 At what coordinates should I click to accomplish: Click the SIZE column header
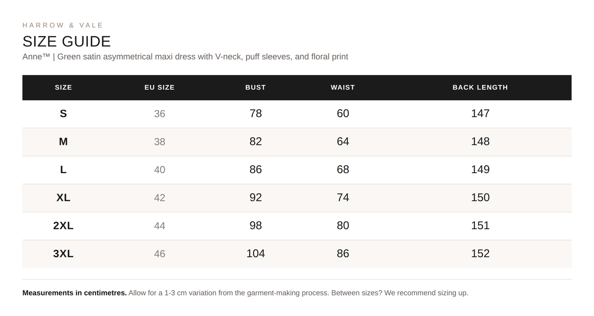(63, 88)
